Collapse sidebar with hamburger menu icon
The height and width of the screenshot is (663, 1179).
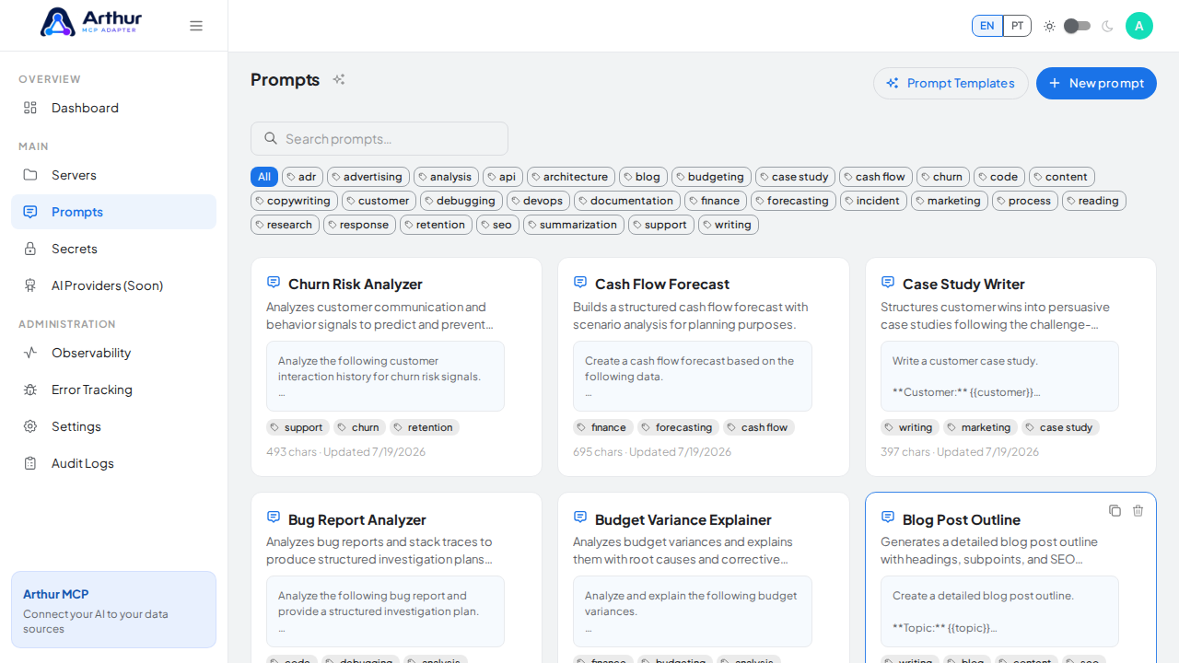[196, 26]
